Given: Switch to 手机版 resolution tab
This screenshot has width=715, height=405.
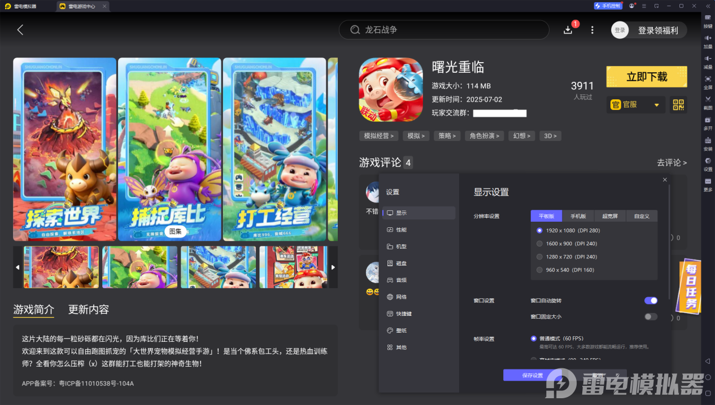Looking at the screenshot, I should [578, 216].
